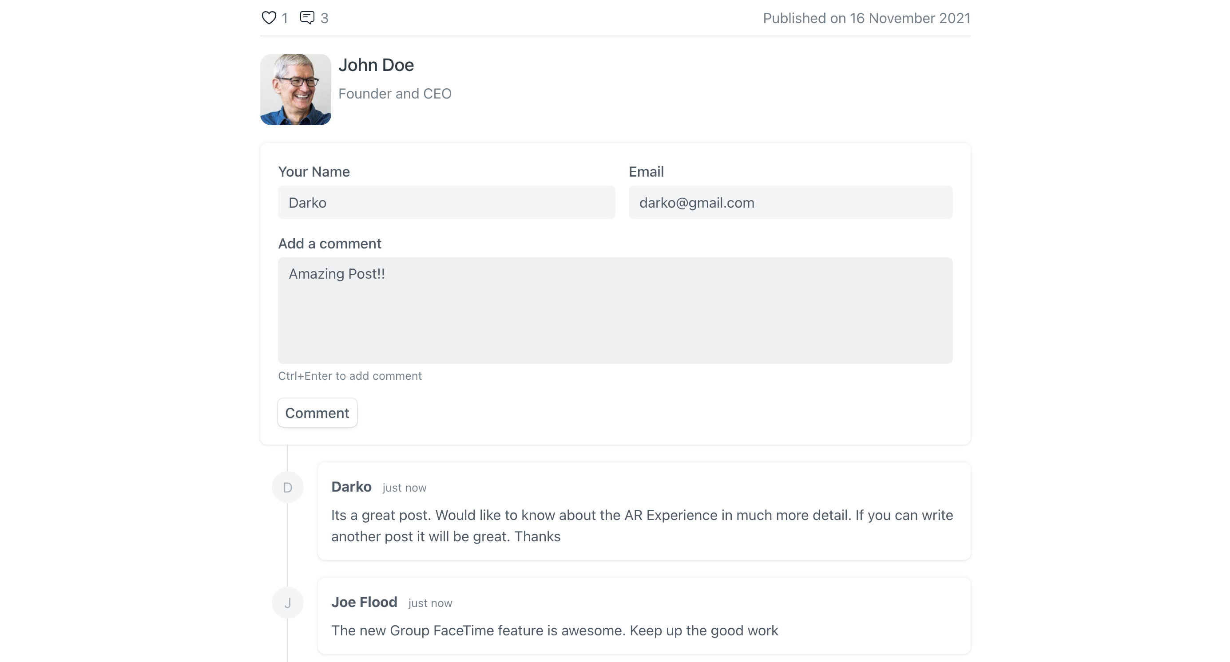
Task: Click the John Doe author name
Action: tap(376, 65)
